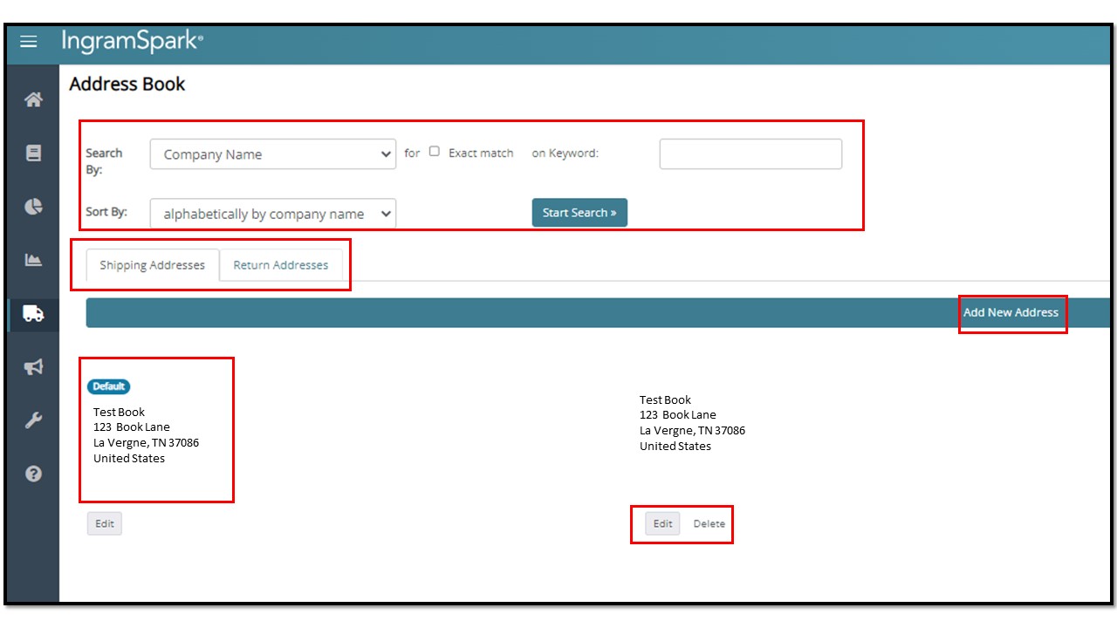Viewport: 1117px width, 628px height.
Task: Click Add New Address
Action: [x=1011, y=312]
